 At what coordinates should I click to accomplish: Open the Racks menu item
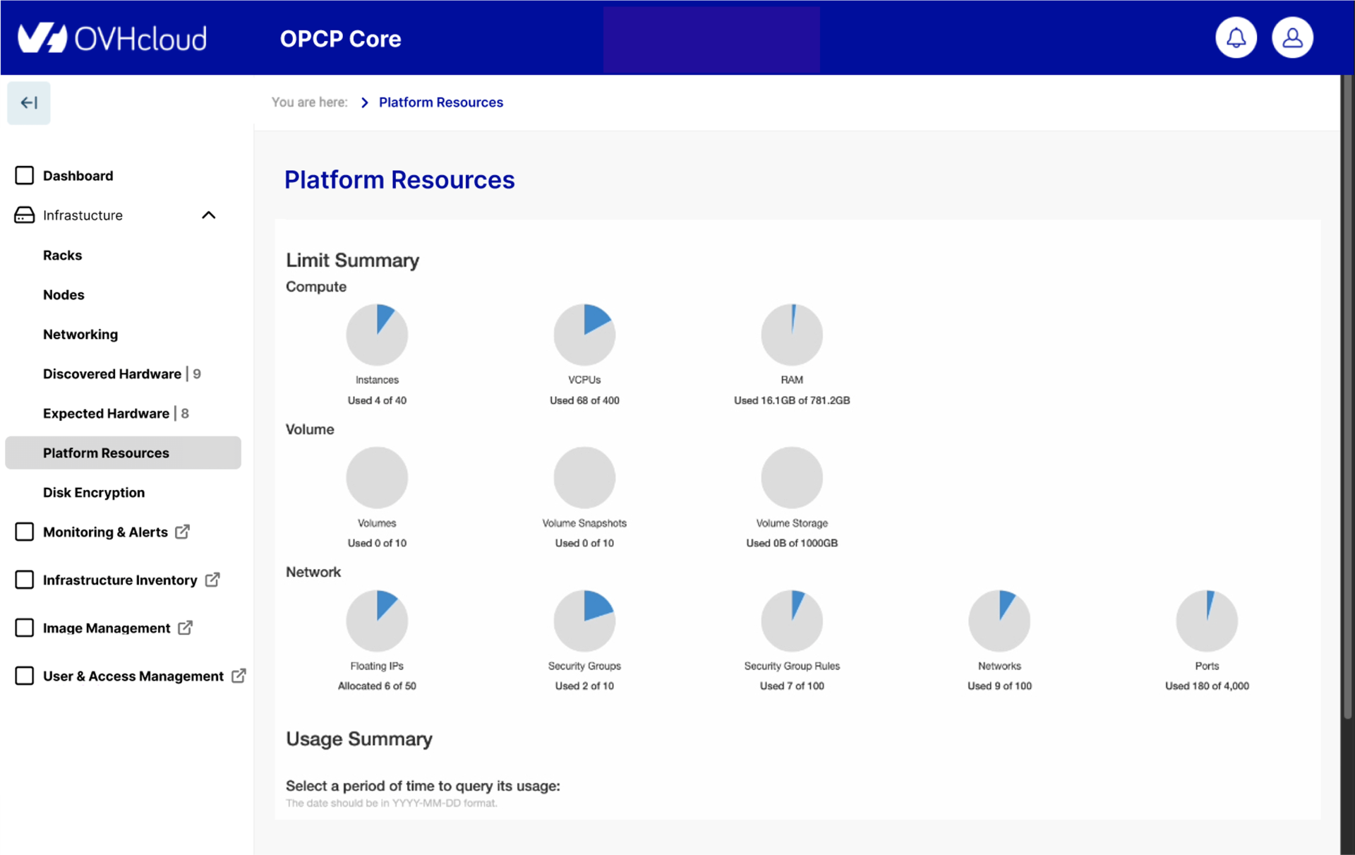(x=62, y=255)
